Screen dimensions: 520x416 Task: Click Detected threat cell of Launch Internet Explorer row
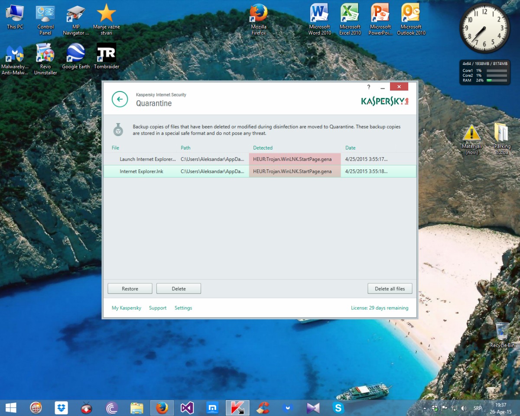pos(295,159)
